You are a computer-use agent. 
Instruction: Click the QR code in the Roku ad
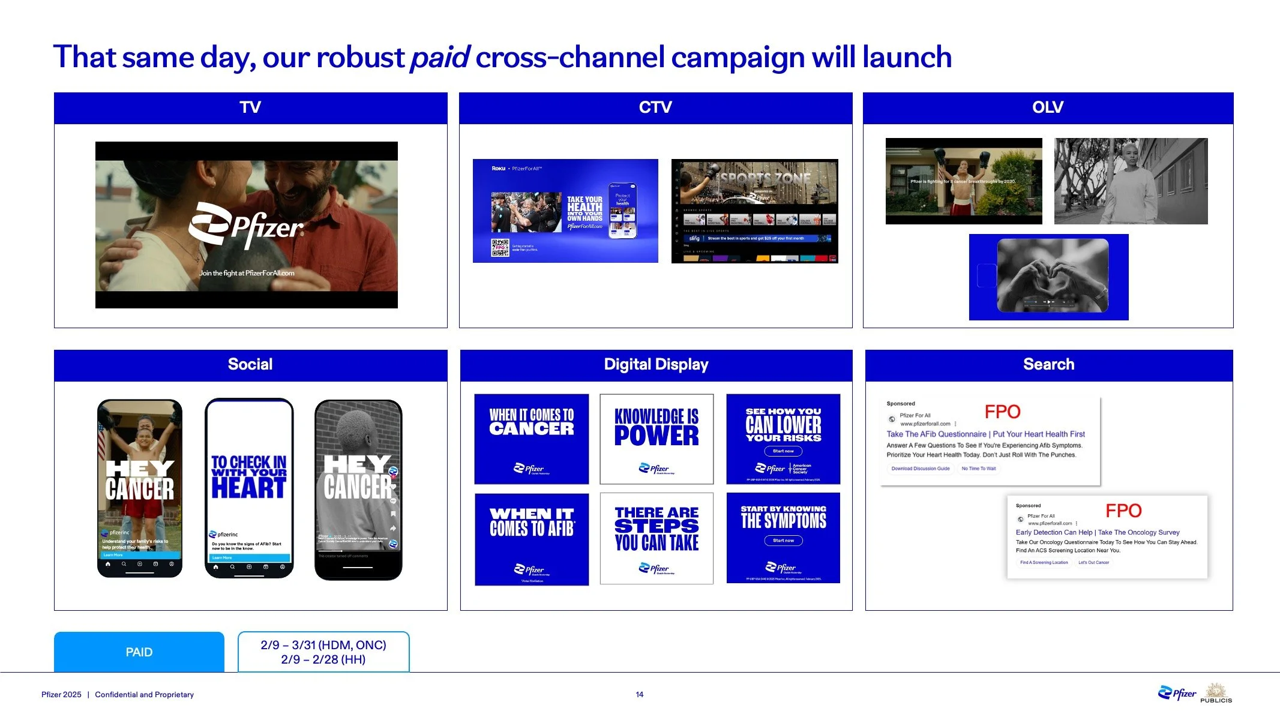pos(500,247)
